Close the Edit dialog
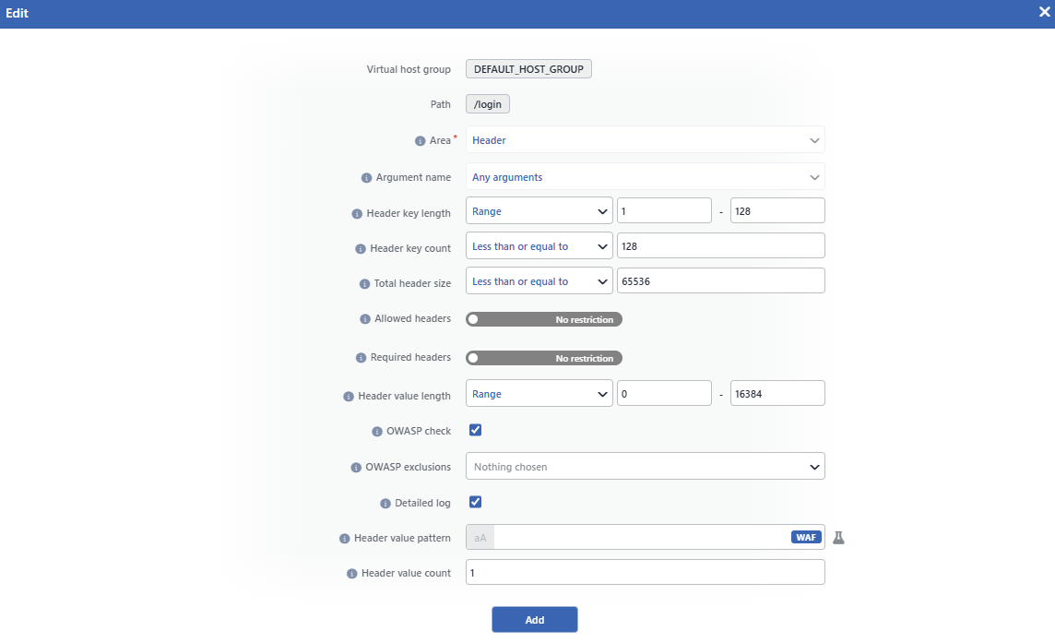1055x643 pixels. click(1044, 12)
